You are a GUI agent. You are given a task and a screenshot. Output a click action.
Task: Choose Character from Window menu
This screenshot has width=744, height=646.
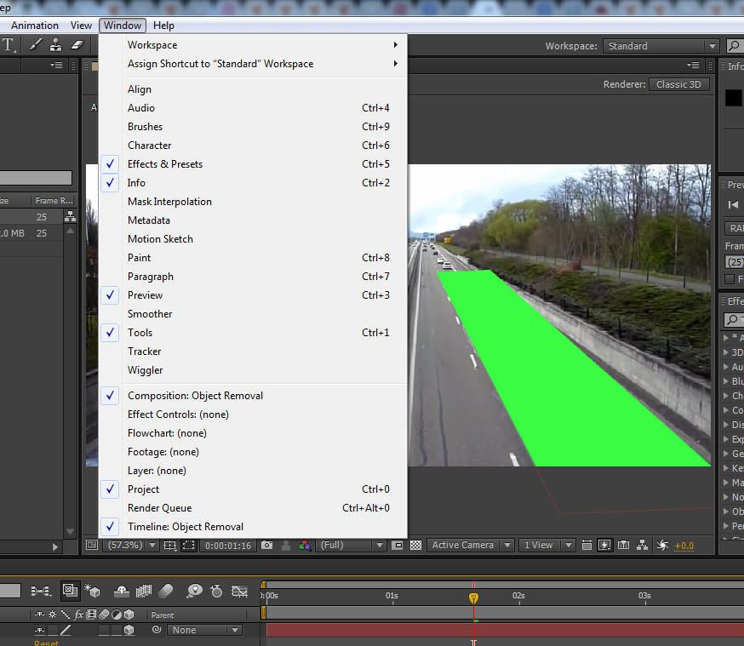click(x=254, y=146)
